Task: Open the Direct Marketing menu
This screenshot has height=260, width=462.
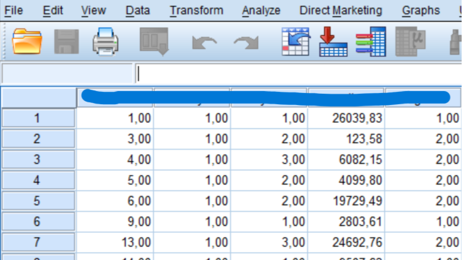Action: point(341,11)
